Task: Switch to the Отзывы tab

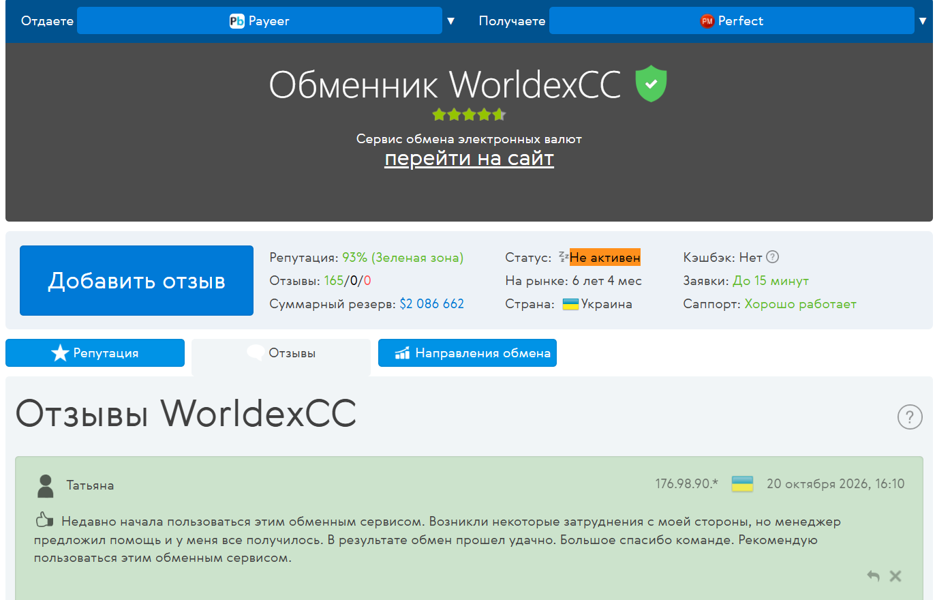Action: (x=281, y=353)
